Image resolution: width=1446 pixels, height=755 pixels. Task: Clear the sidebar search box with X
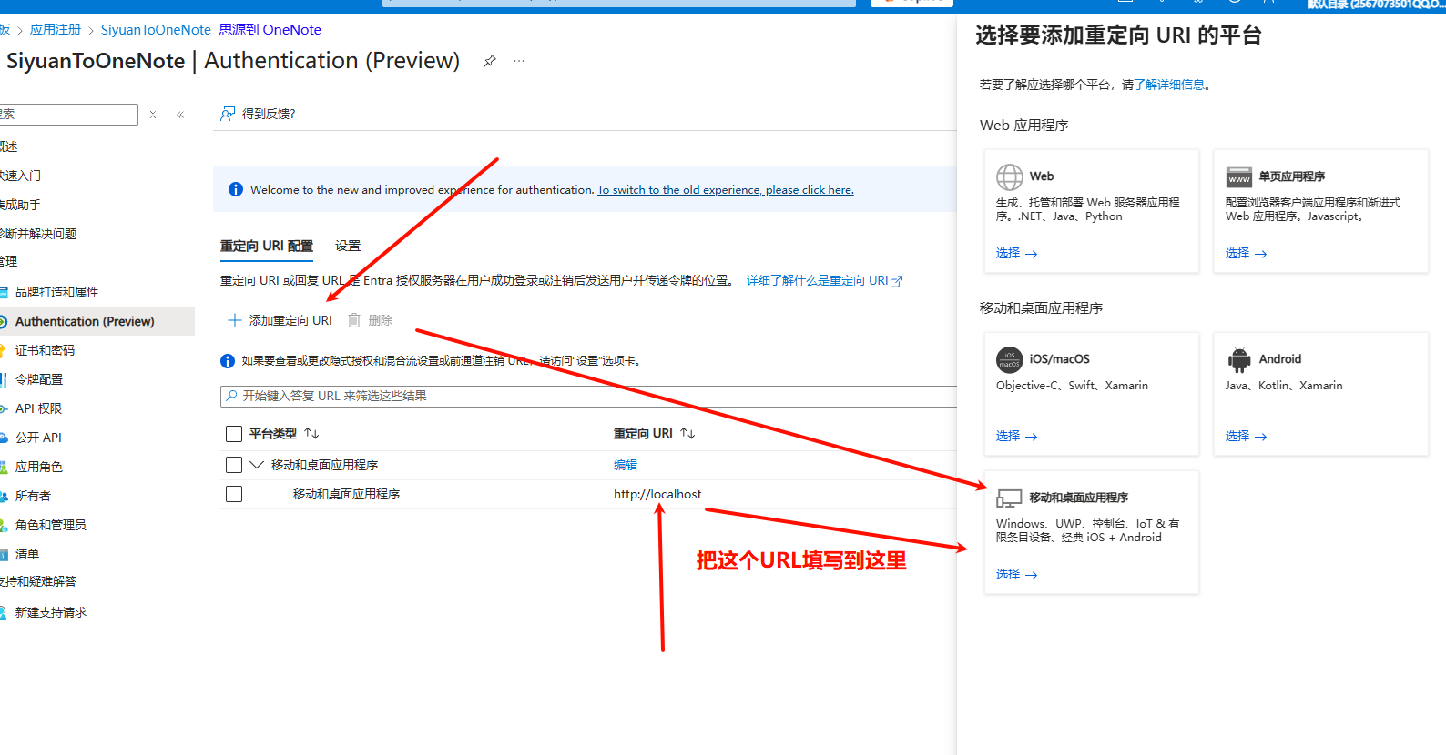153,115
